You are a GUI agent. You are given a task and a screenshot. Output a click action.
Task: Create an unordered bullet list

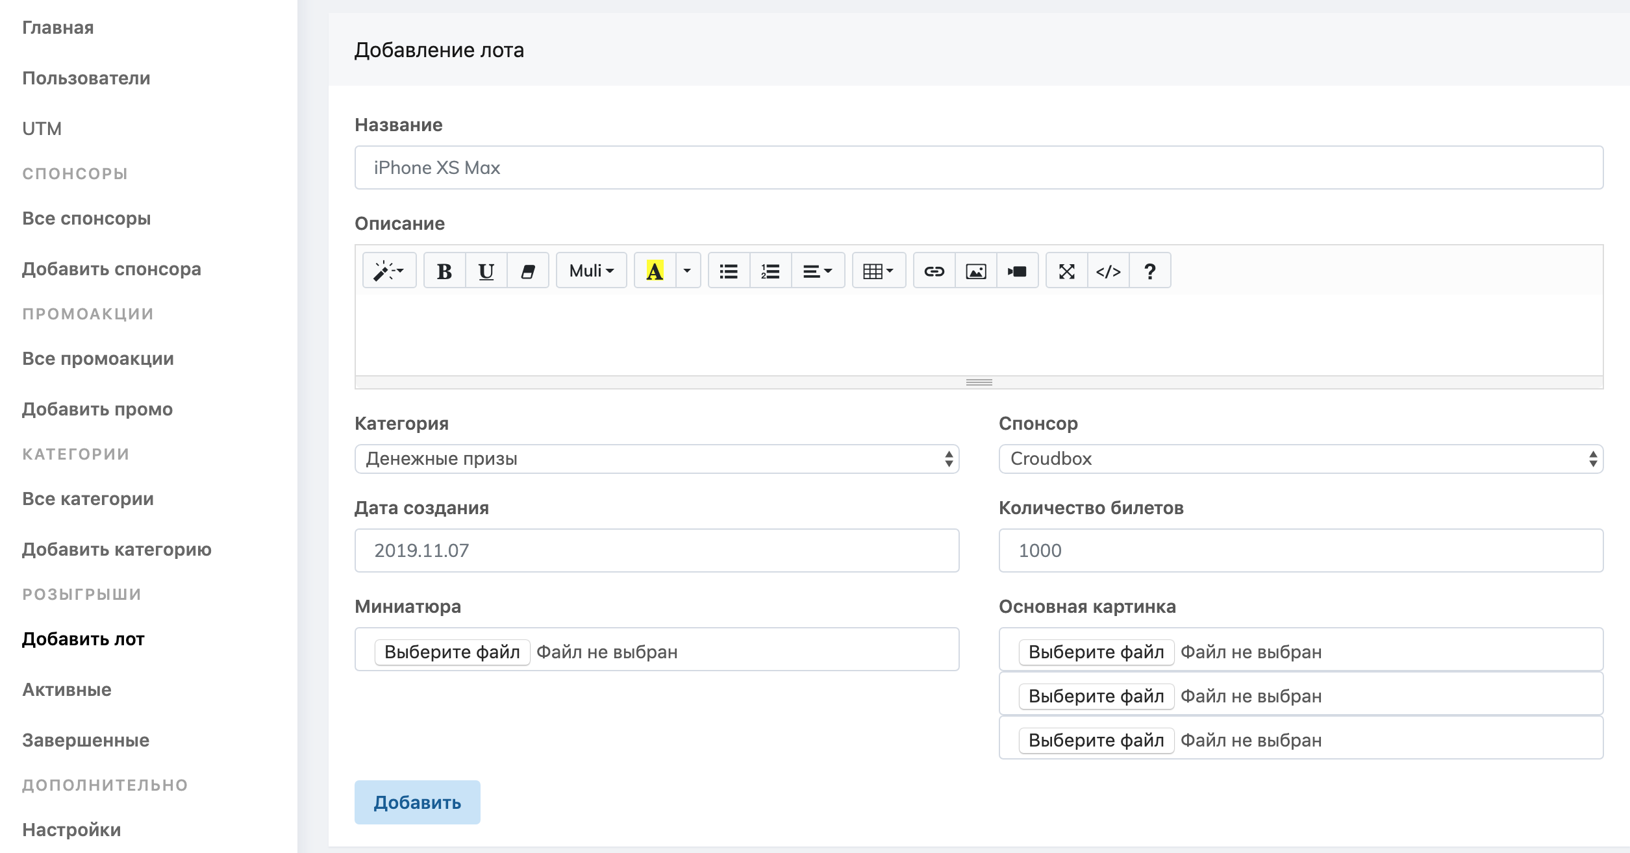point(729,271)
